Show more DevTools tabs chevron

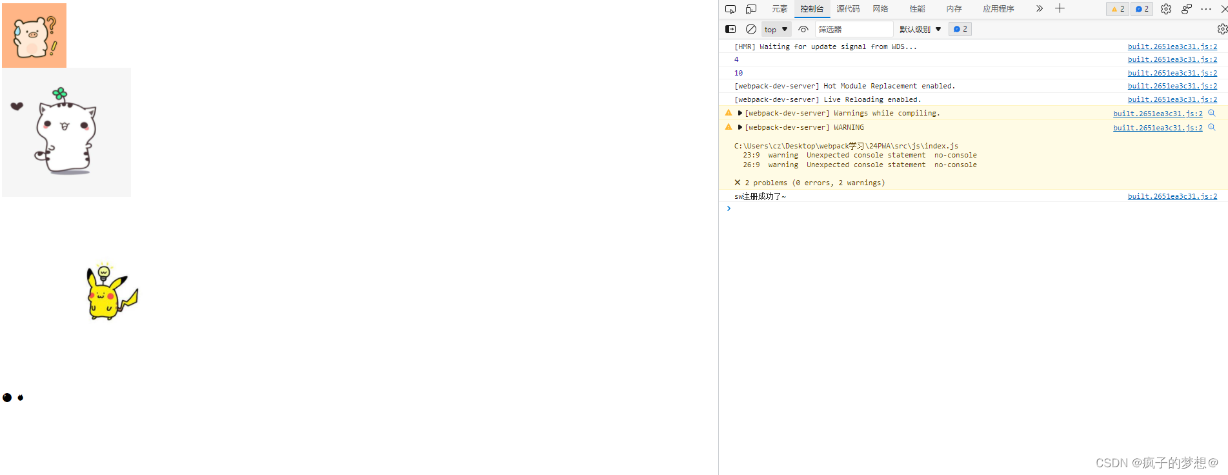1039,8
